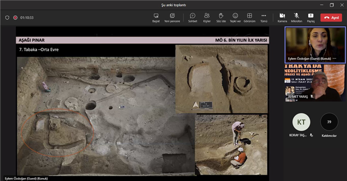Change layout via Görünüm
This screenshot has width=347, height=181.
(250, 18)
